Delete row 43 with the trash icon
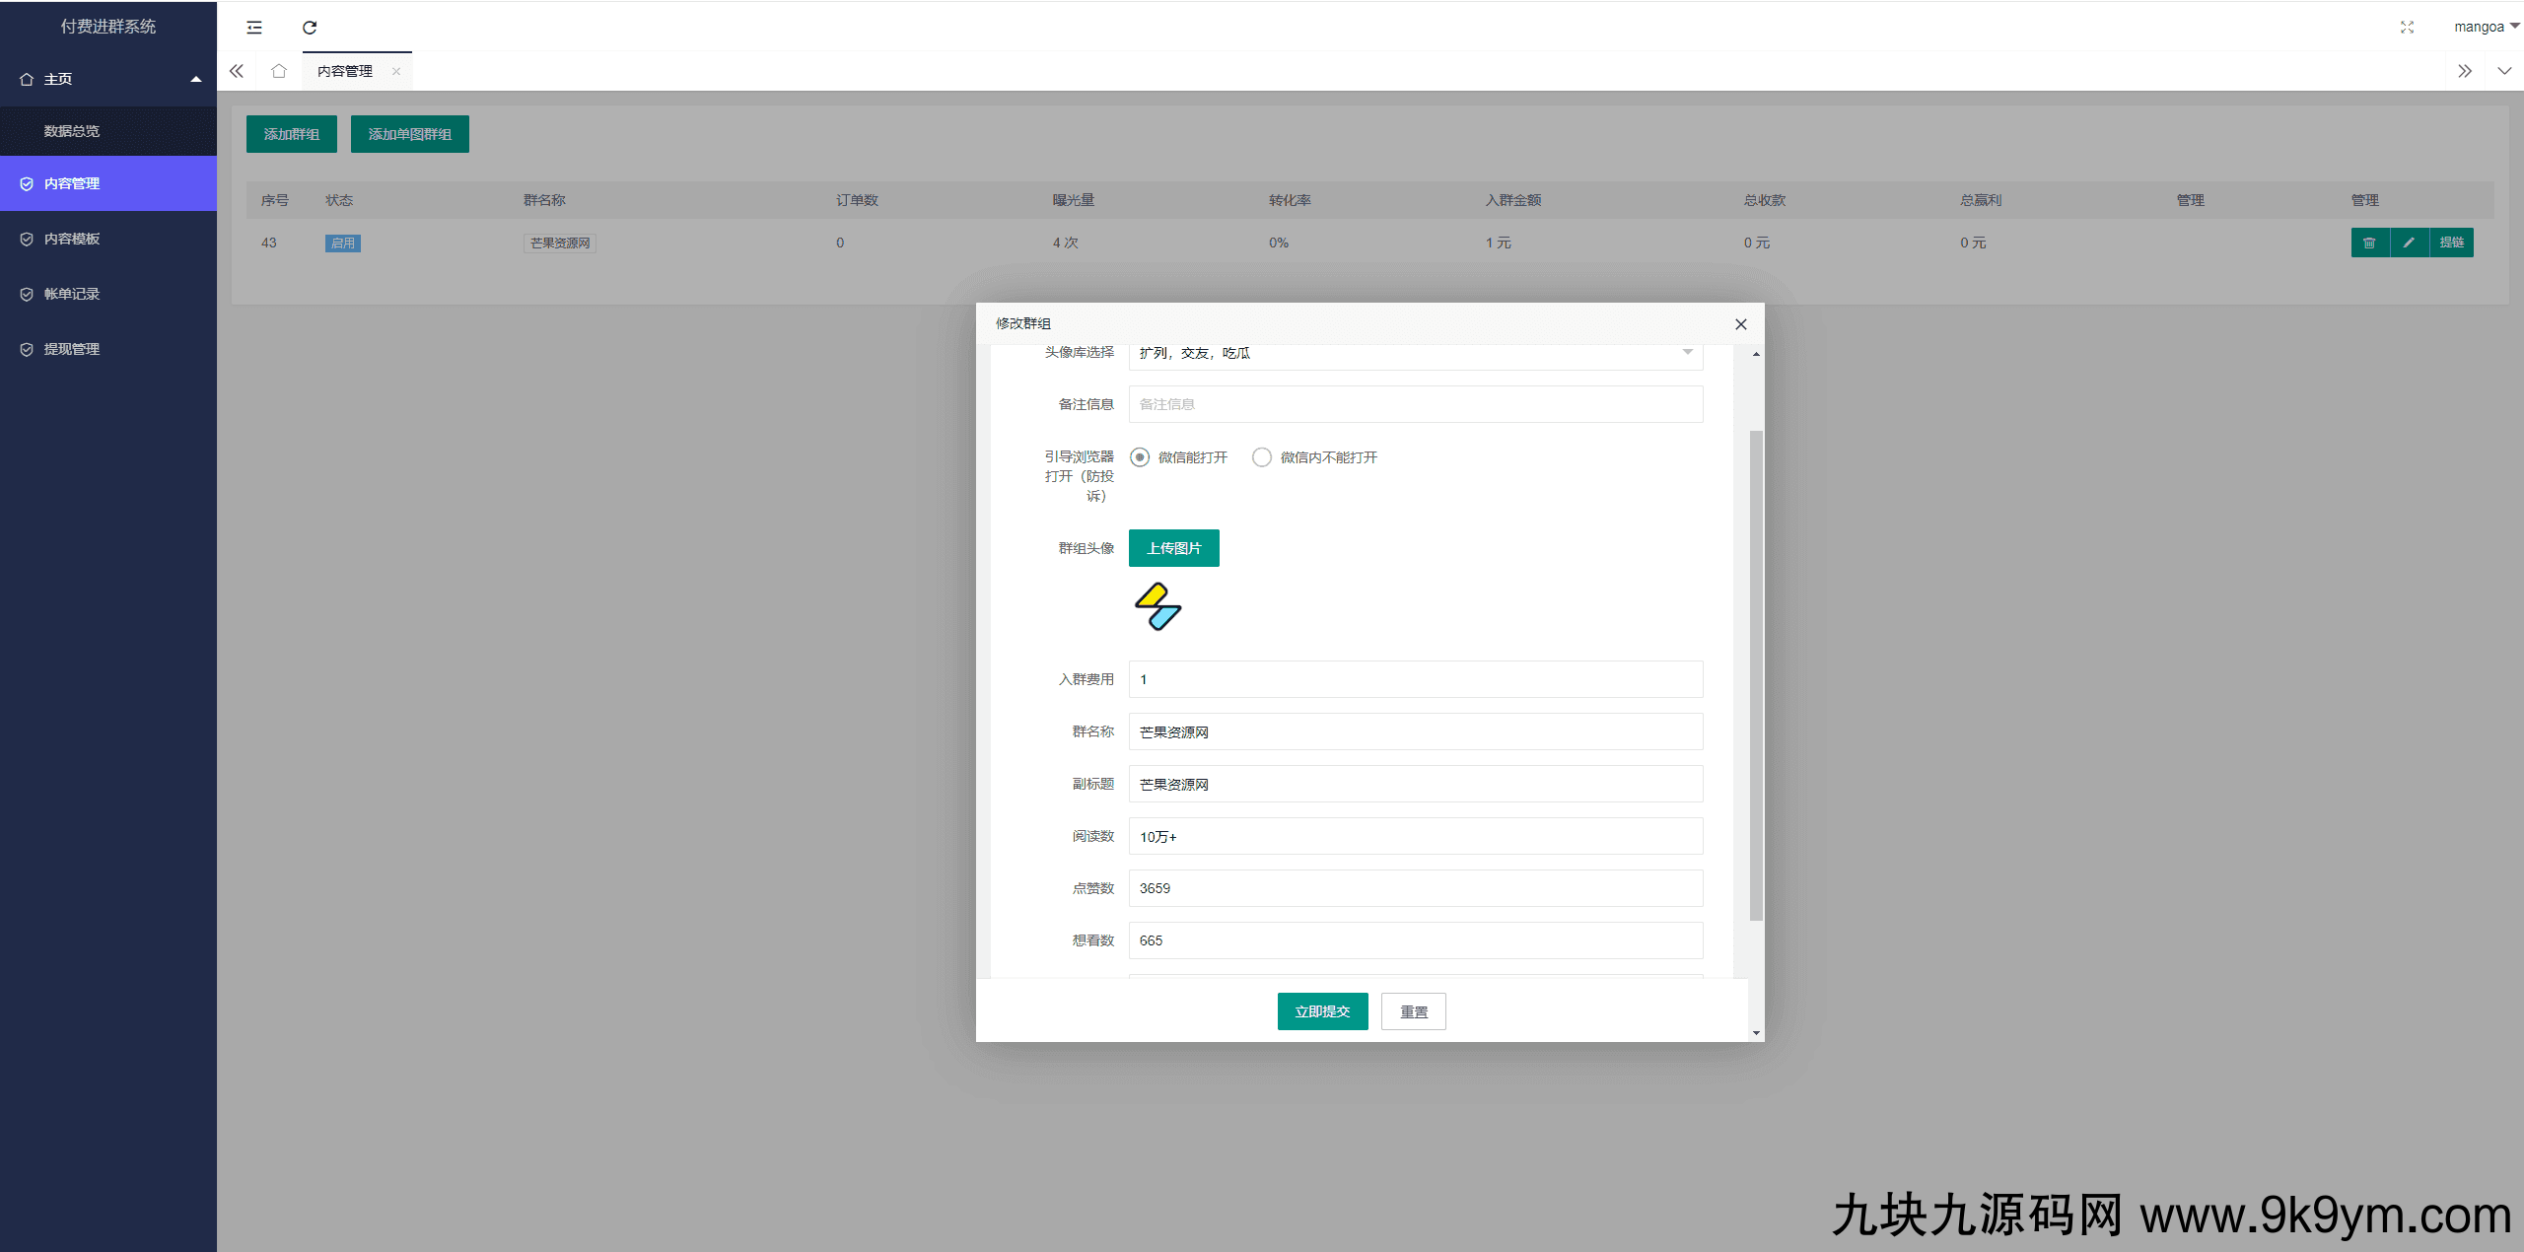Screen dimensions: 2524x1252 pyautogui.click(x=2370, y=243)
